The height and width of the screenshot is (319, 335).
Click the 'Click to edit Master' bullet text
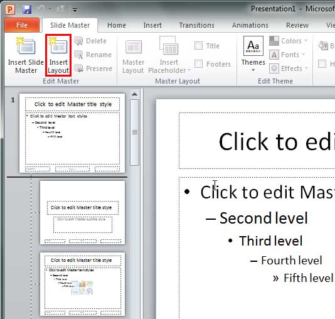click(x=267, y=192)
